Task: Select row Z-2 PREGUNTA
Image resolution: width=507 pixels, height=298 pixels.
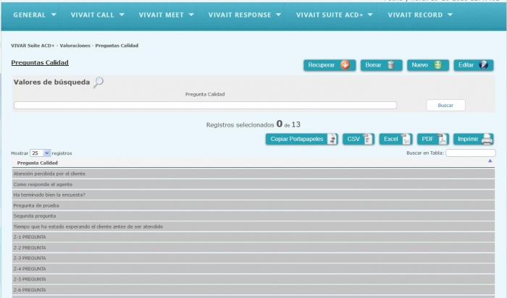Action: pos(253,247)
